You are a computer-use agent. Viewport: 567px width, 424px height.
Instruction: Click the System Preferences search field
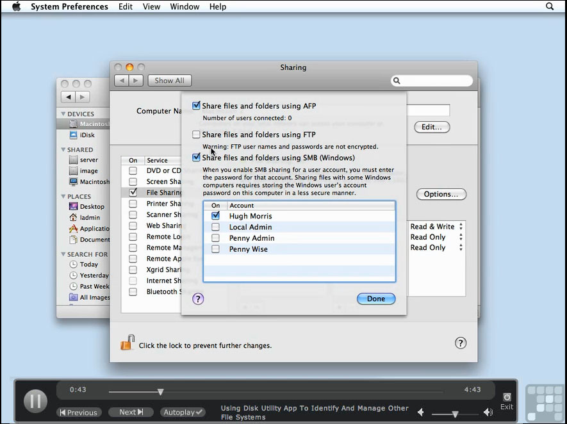[432, 81]
